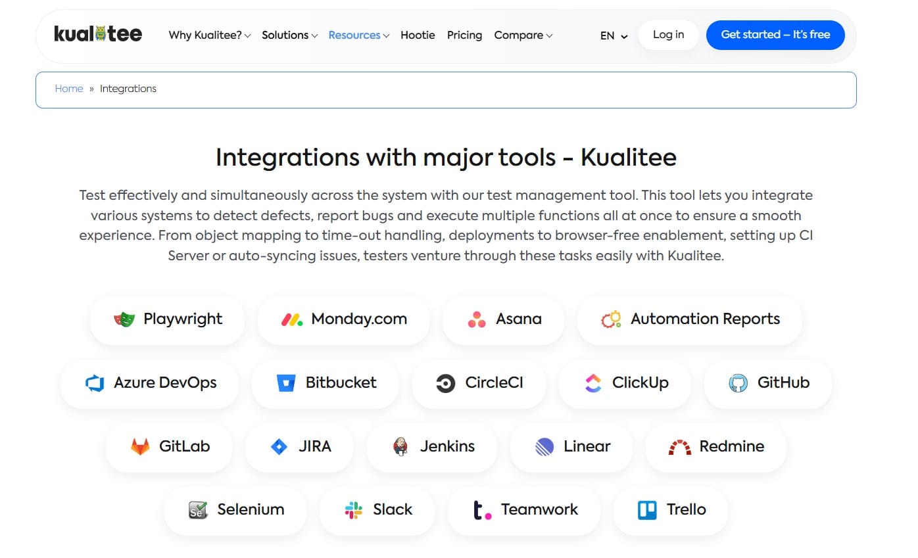Click the Log in button
Image resolution: width=918 pixels, height=558 pixels.
point(668,35)
